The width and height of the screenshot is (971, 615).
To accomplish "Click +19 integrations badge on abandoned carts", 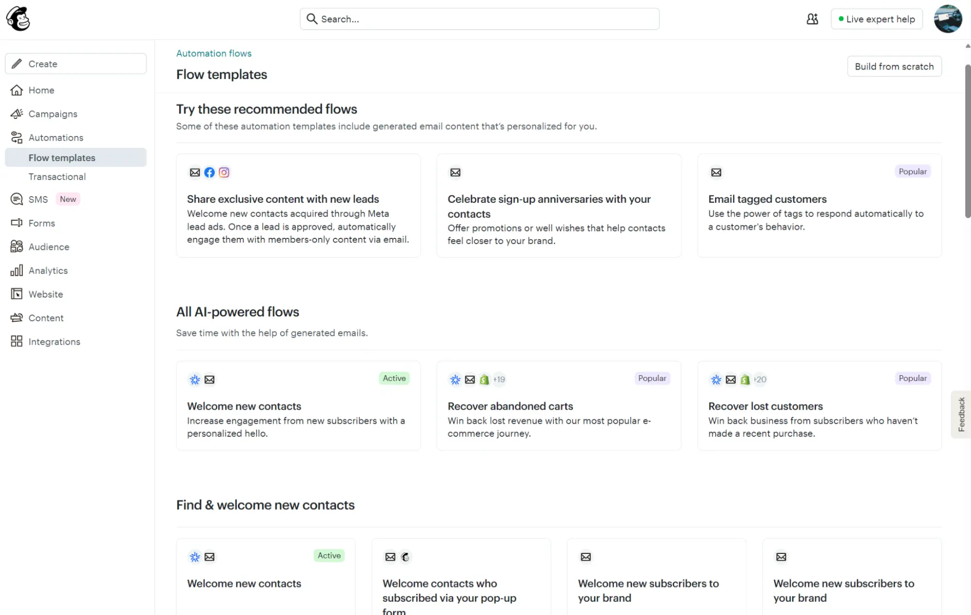I will pos(499,380).
